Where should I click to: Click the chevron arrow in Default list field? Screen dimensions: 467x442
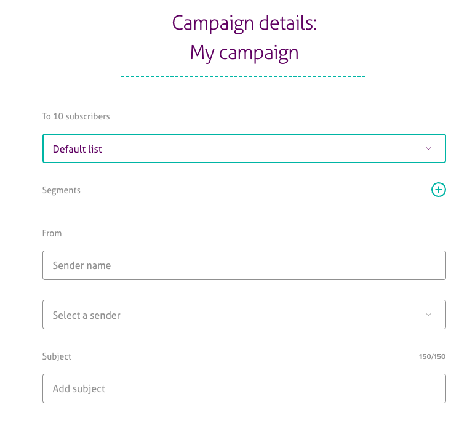click(x=429, y=148)
